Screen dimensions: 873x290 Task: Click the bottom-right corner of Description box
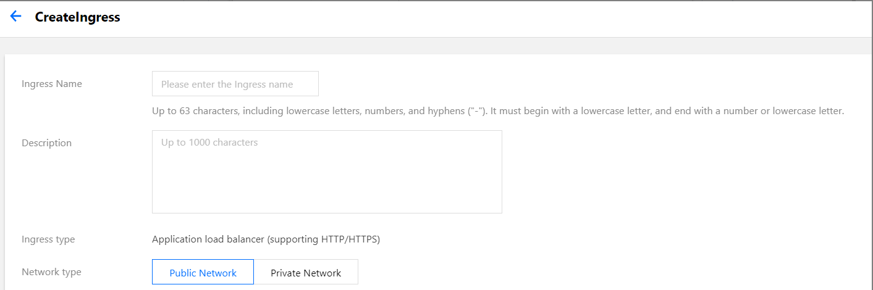click(498, 209)
